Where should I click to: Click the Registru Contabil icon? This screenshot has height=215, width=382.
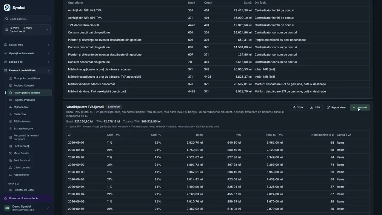(11, 86)
